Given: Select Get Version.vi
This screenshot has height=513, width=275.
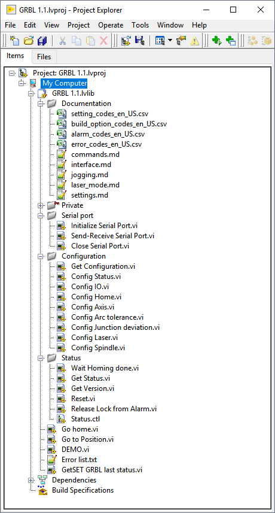Looking at the screenshot, I should pos(93,388).
